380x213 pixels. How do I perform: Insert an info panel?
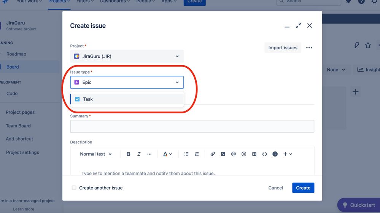275,154
